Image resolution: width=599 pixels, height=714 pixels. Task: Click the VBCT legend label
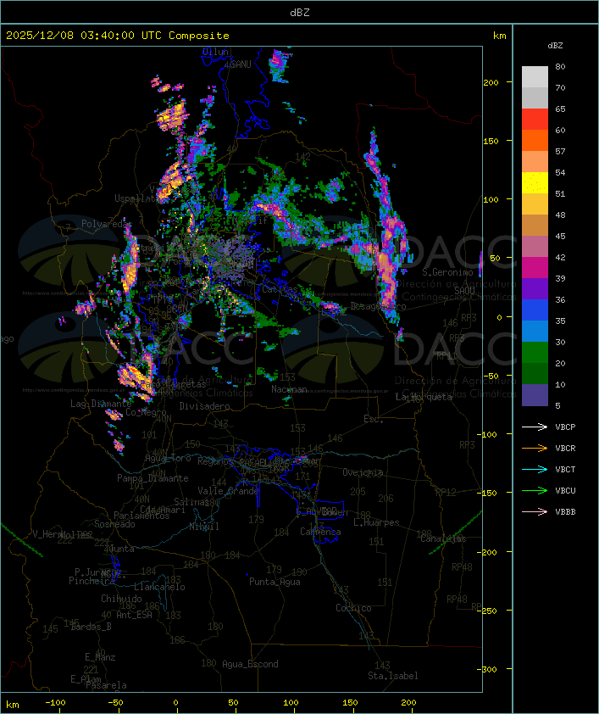(x=565, y=470)
